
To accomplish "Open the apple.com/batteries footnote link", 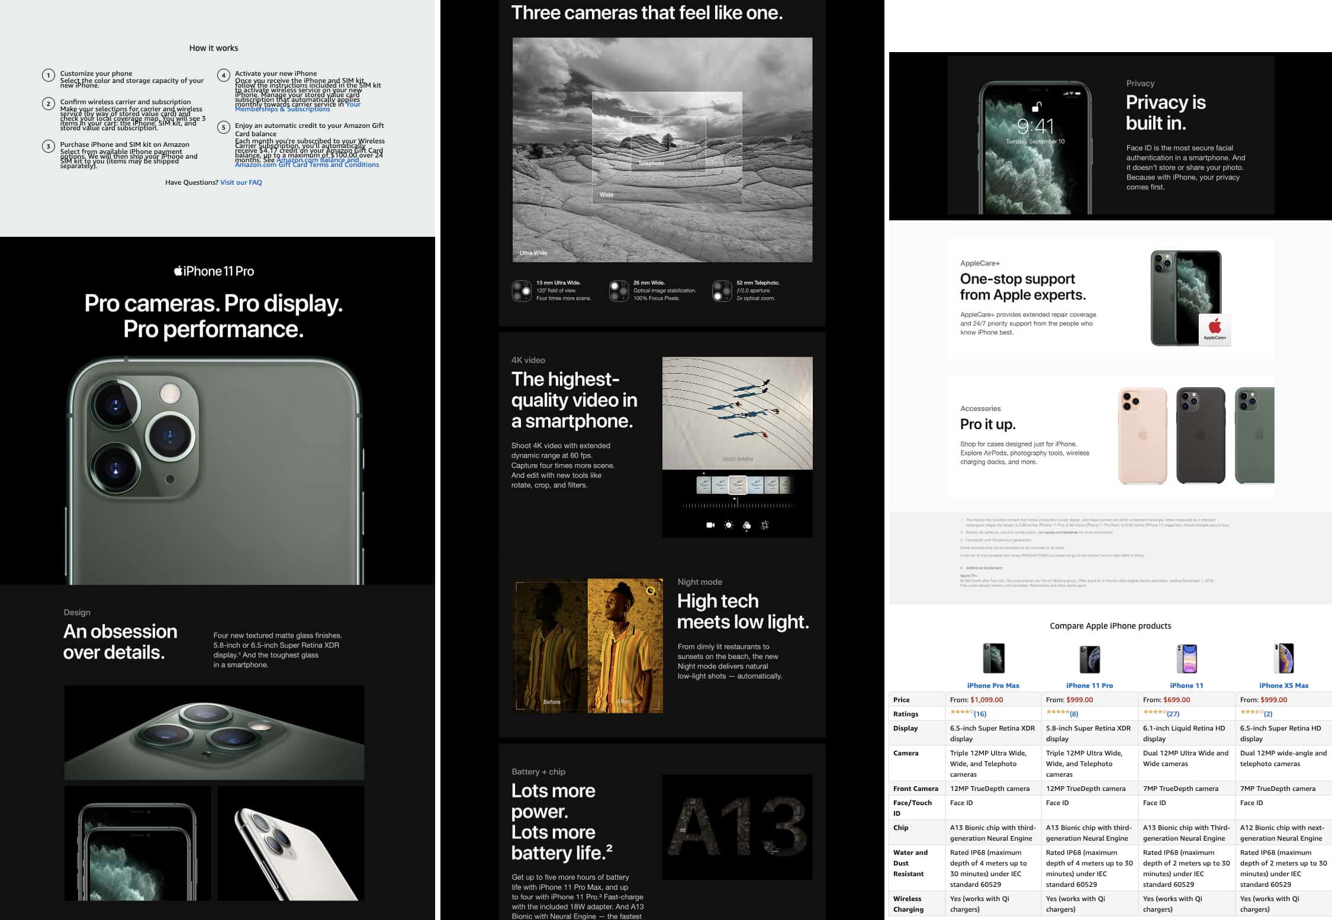I will [1061, 532].
